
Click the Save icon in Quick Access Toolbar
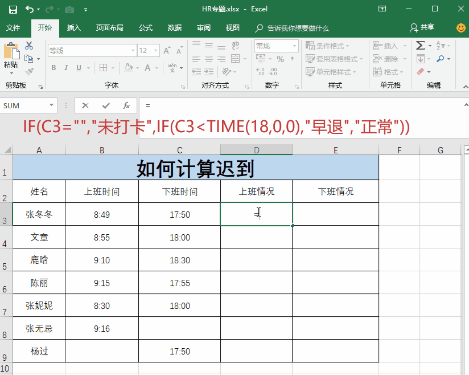pos(14,9)
